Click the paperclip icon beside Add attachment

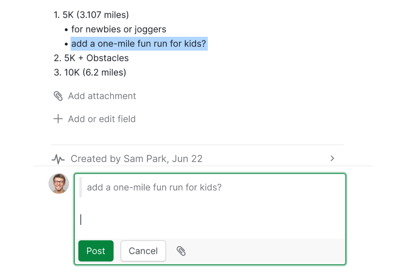(58, 96)
